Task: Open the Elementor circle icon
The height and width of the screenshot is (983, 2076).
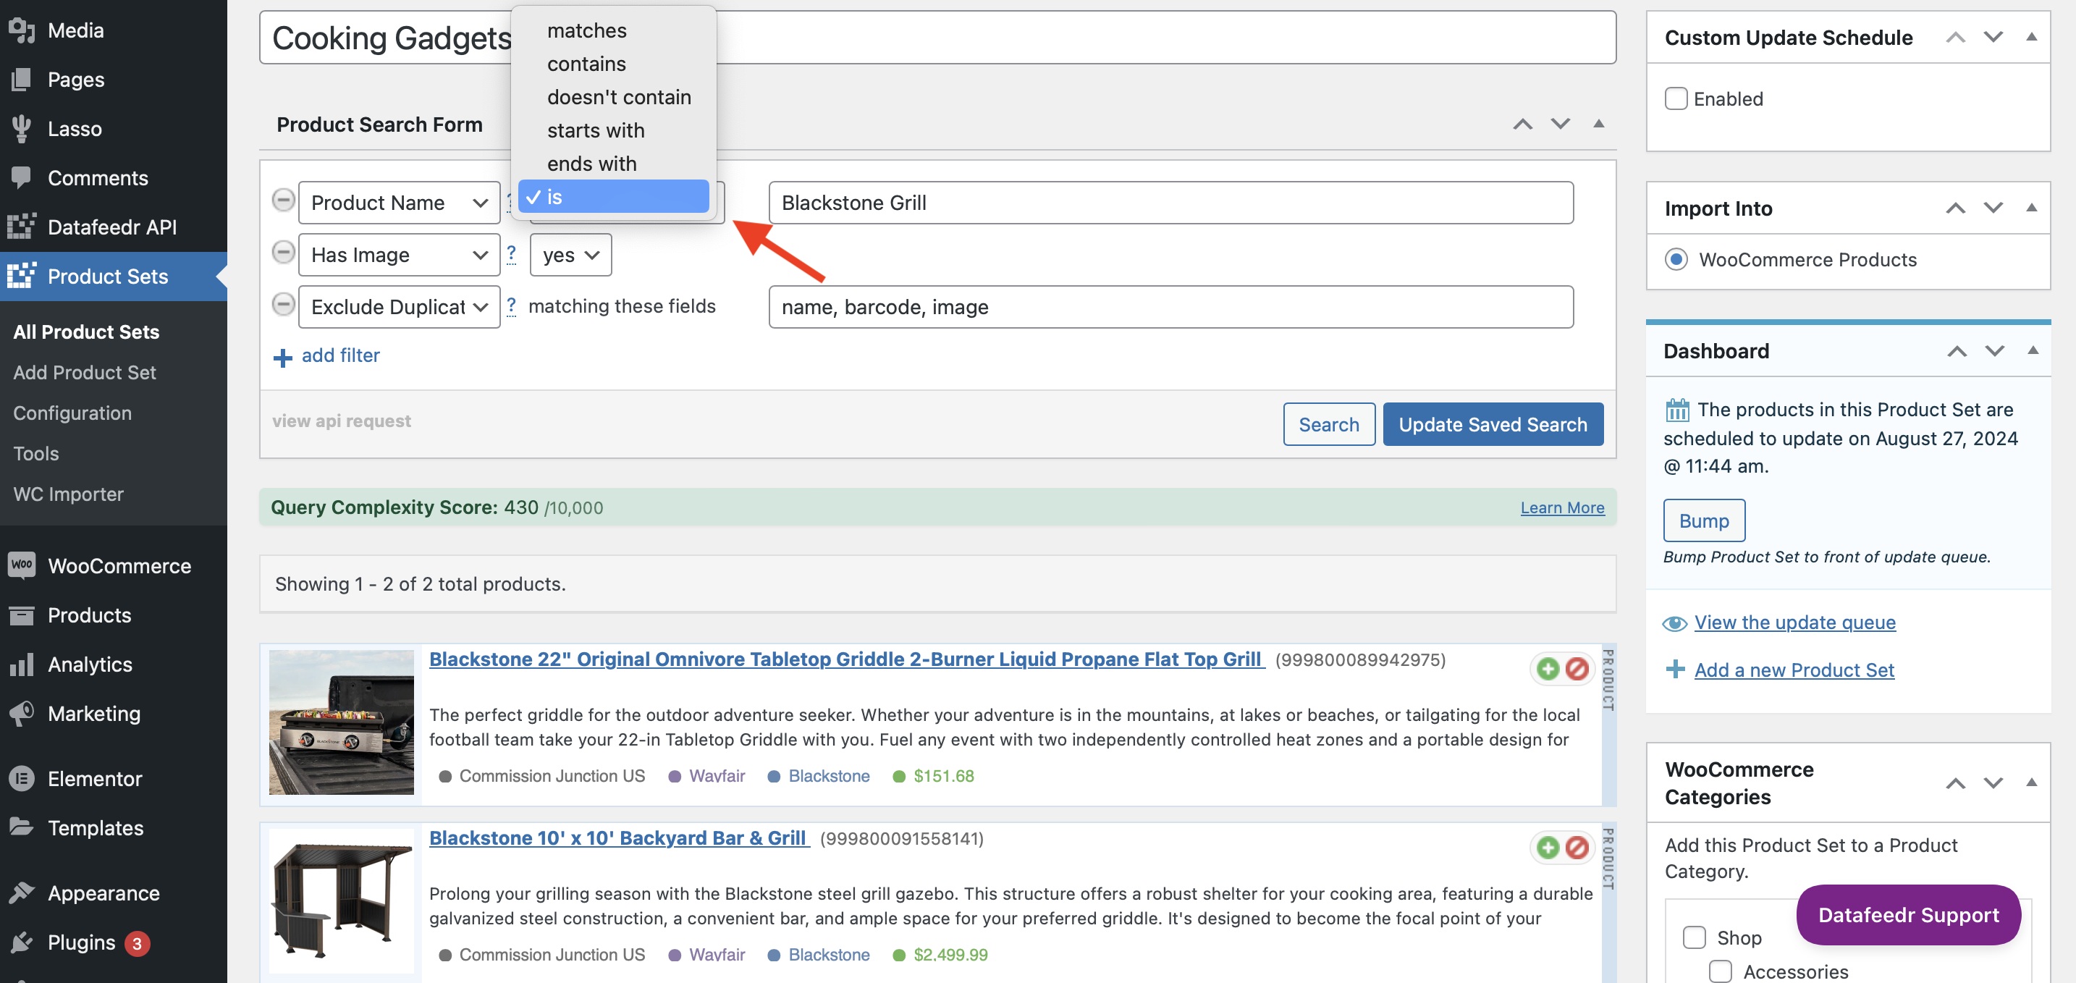Action: 22,779
